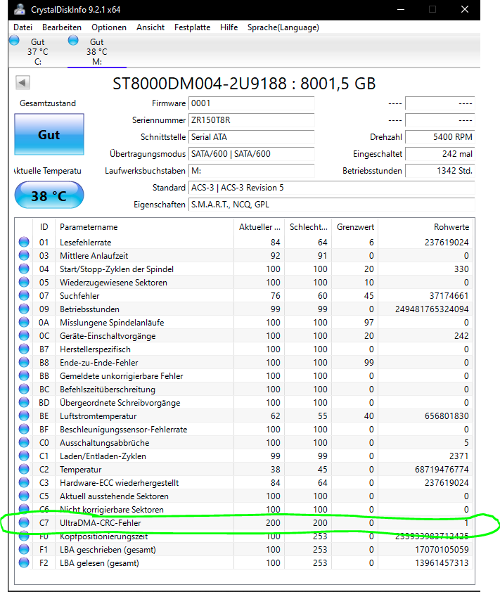
Task: Click raw value 68719476774
Action: [x=442, y=469]
